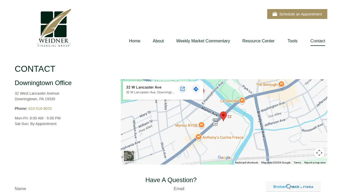Open the BrokerCheck by FINRA badge
The height and width of the screenshot is (192, 342).
293,187
